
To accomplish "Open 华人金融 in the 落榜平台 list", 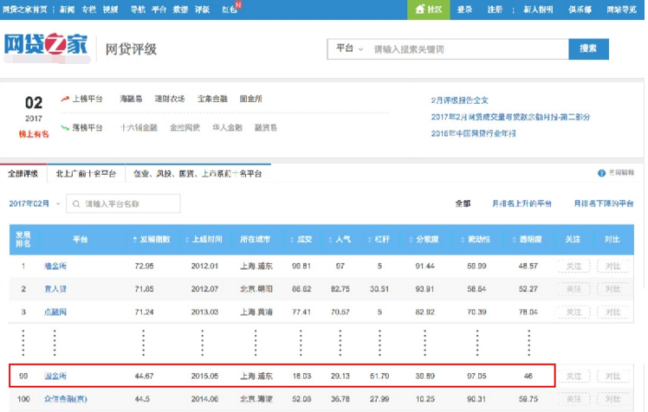I will 227,128.
